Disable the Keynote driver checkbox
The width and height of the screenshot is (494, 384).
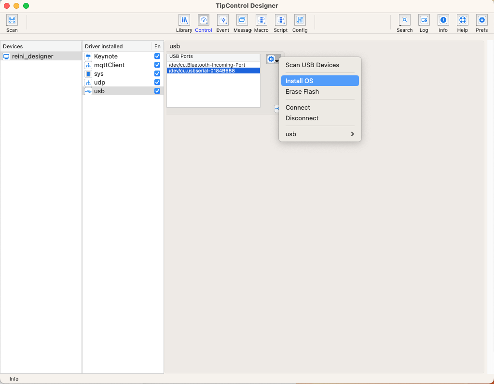pyautogui.click(x=157, y=57)
